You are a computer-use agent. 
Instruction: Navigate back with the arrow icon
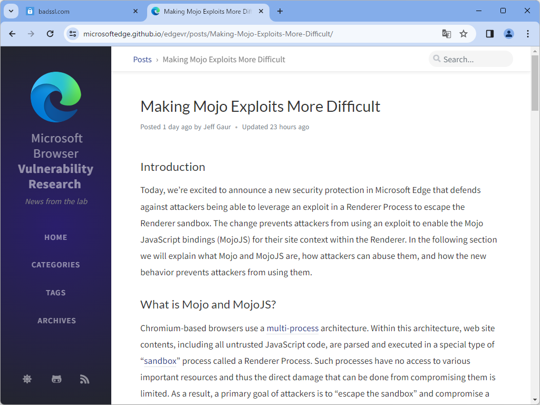12,33
